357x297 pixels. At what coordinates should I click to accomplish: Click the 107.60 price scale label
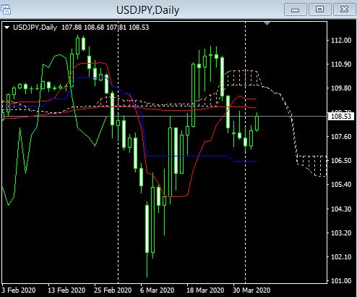click(341, 136)
